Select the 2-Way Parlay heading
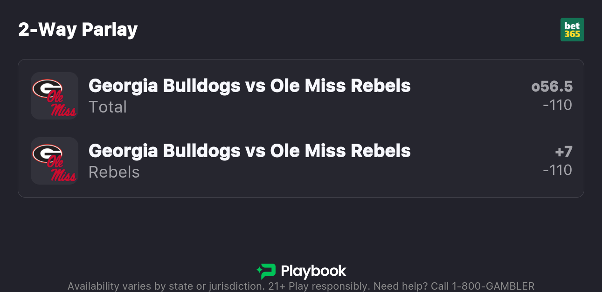Image resolution: width=602 pixels, height=292 pixels. pos(78,30)
